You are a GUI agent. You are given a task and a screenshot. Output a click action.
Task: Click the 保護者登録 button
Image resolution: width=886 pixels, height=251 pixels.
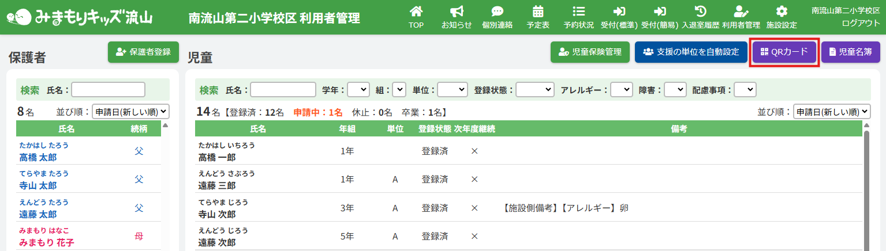pos(143,52)
